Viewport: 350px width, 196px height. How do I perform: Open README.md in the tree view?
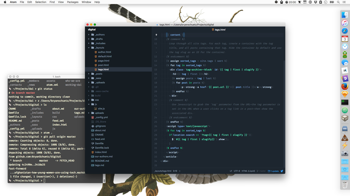pos(102,161)
